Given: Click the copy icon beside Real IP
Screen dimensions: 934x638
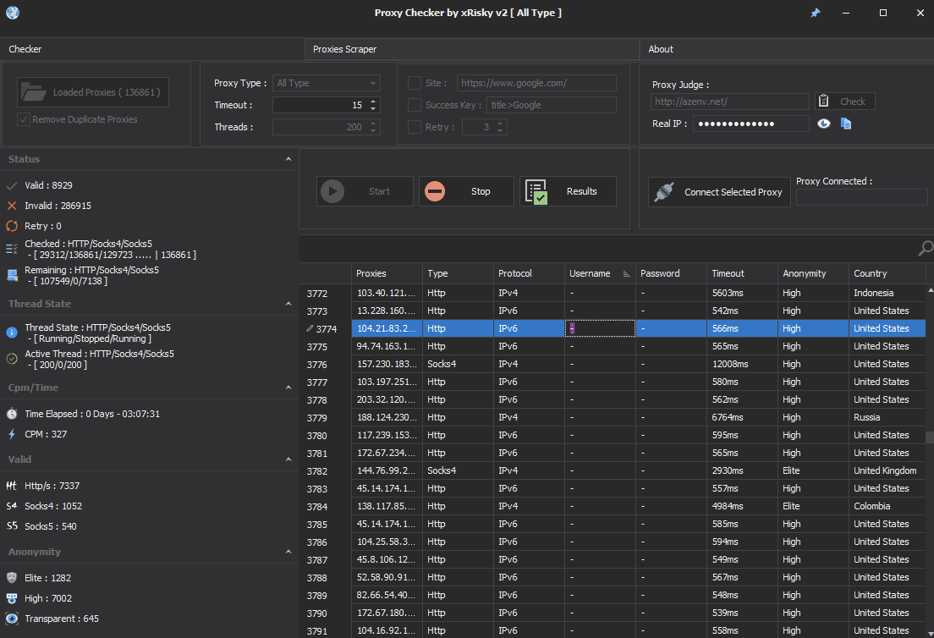Looking at the screenshot, I should (x=846, y=124).
